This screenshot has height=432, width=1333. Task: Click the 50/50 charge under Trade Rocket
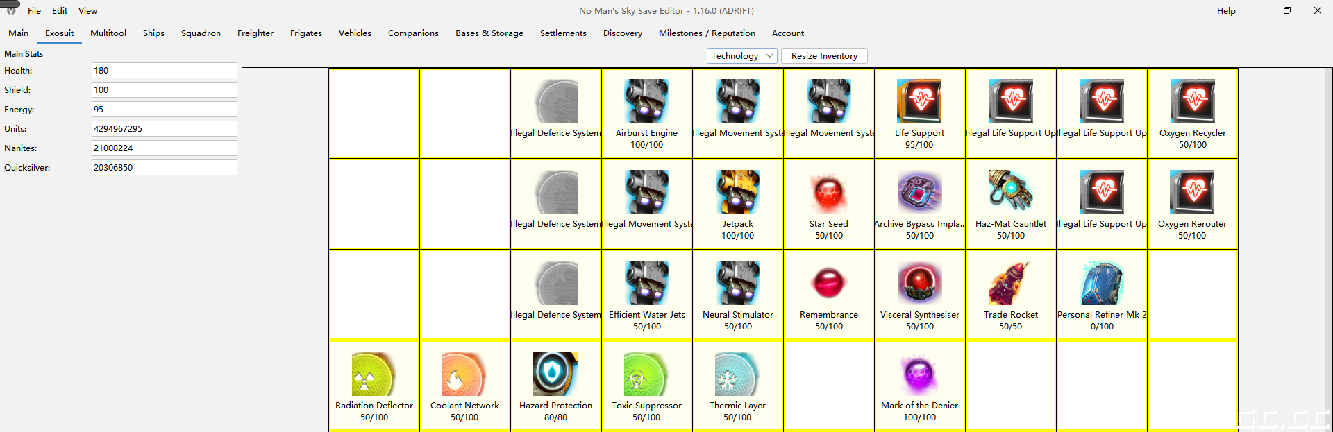[x=1010, y=327]
